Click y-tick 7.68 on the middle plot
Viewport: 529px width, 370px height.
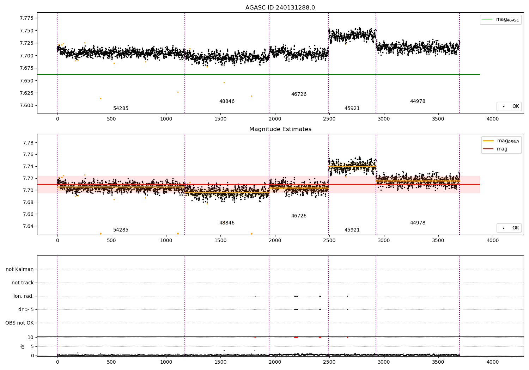[28, 202]
